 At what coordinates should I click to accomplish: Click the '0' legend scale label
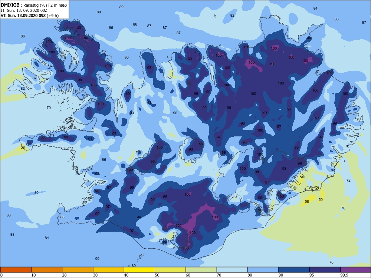point(1,275)
